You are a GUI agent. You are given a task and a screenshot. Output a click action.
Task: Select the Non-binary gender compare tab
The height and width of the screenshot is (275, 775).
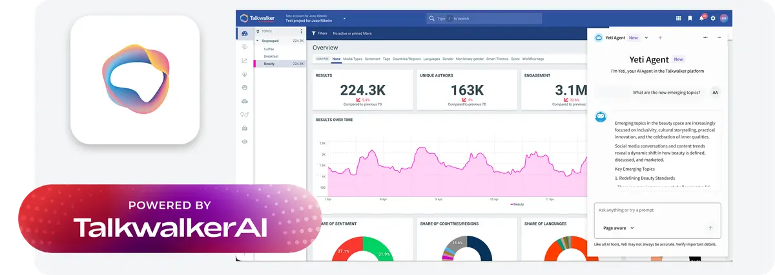470,59
